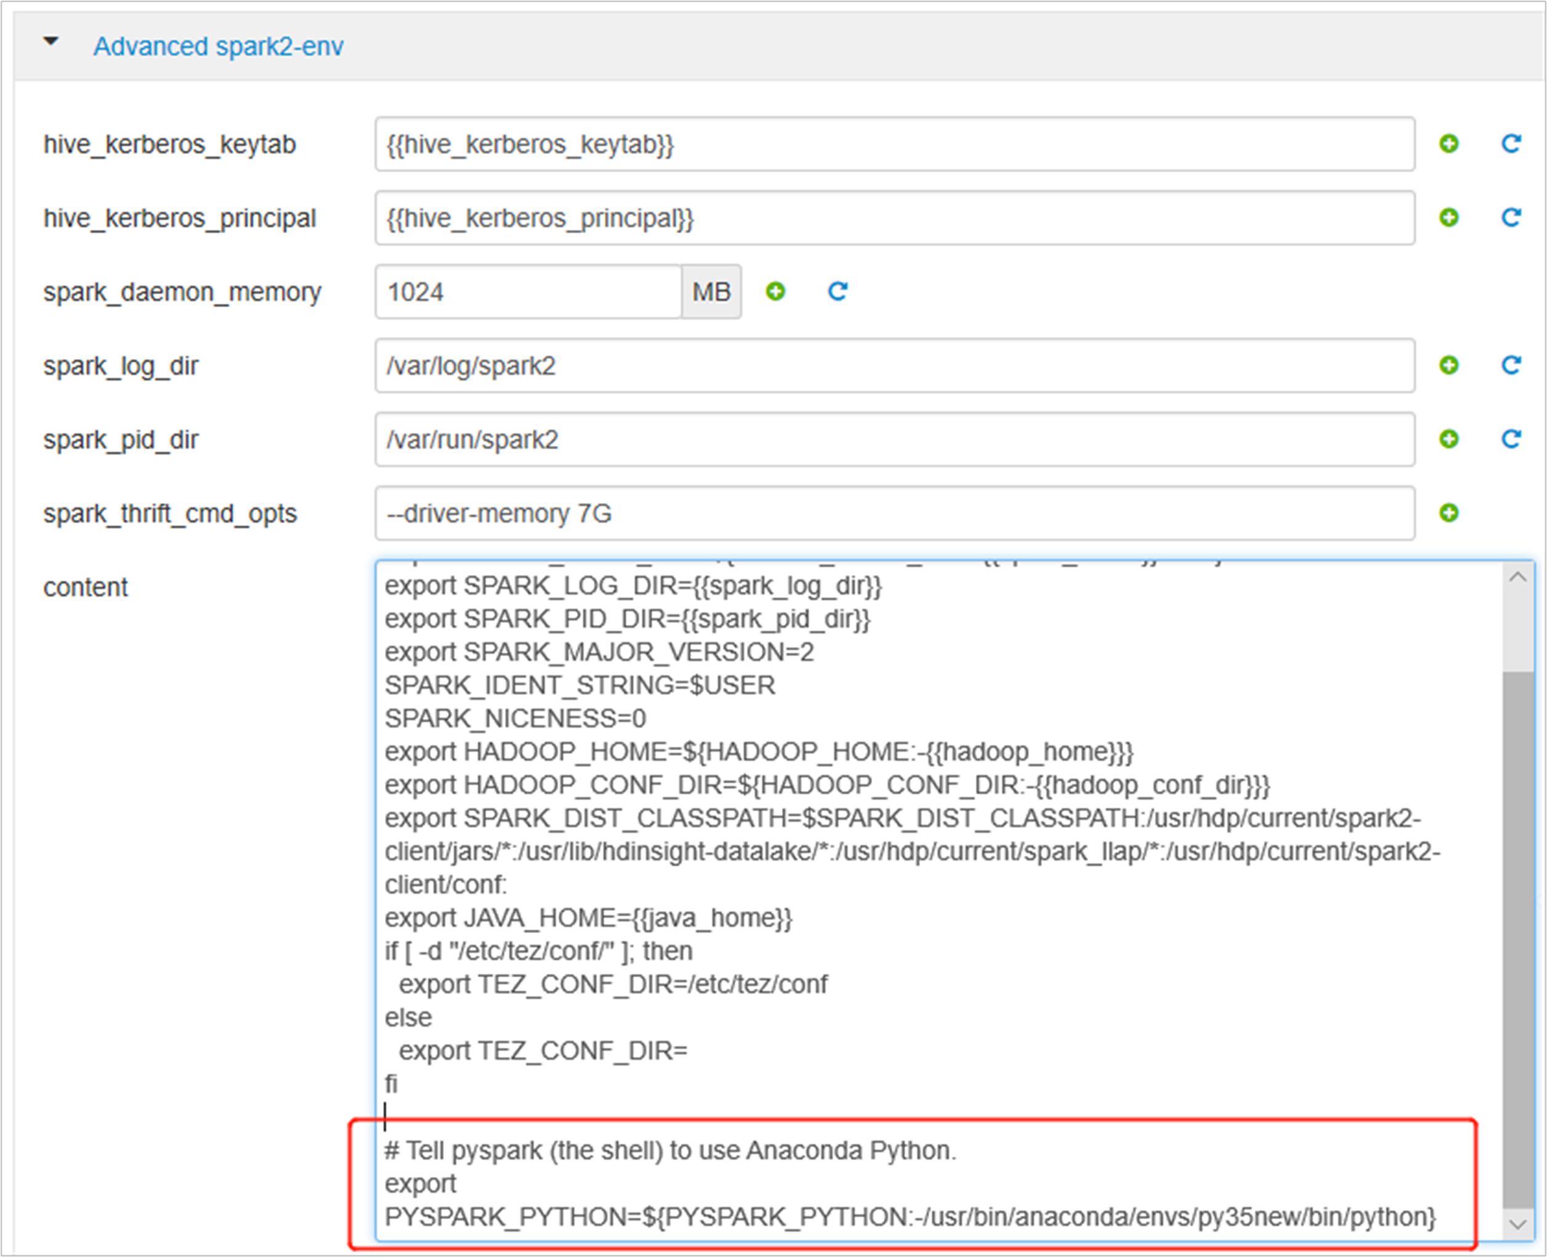This screenshot has height=1257, width=1547.
Task: Click the scrollbar down arrow in content area
Action: coord(1519,1226)
